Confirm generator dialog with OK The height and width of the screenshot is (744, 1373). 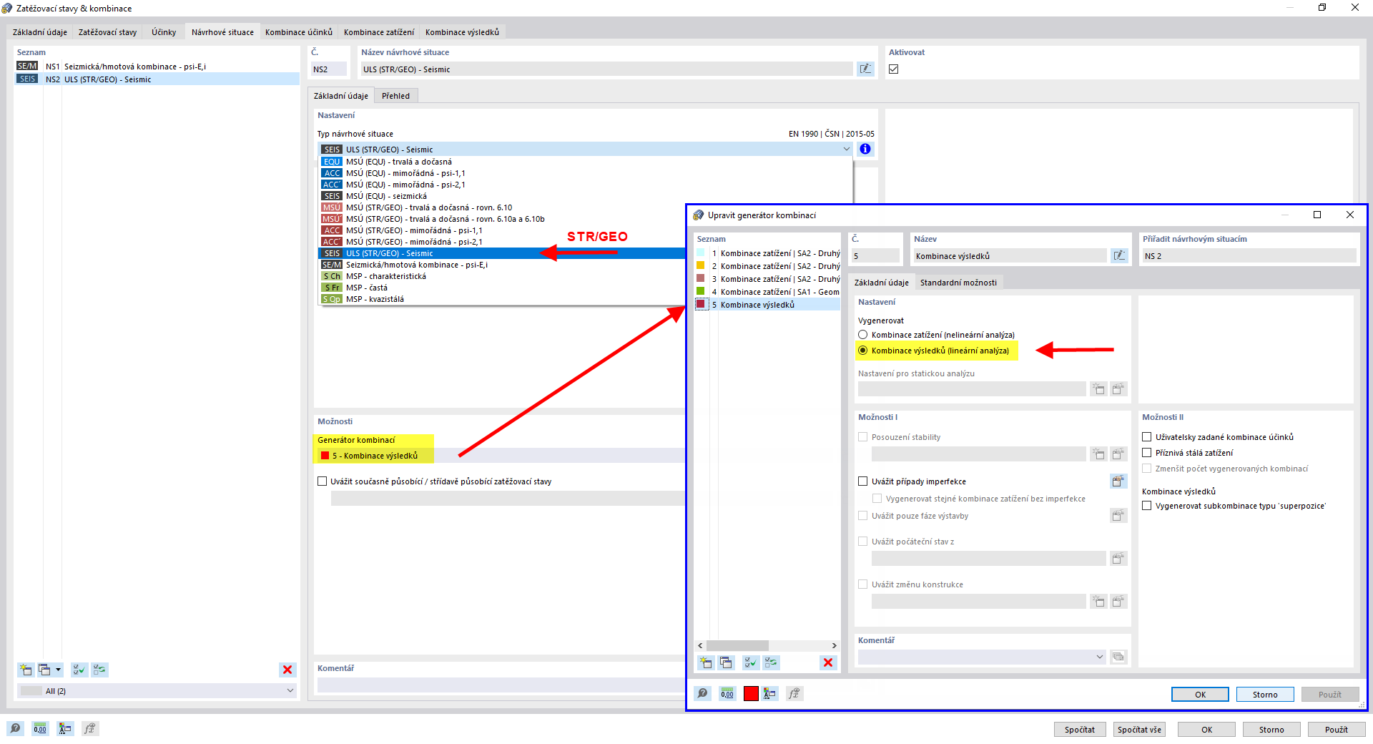click(x=1200, y=695)
